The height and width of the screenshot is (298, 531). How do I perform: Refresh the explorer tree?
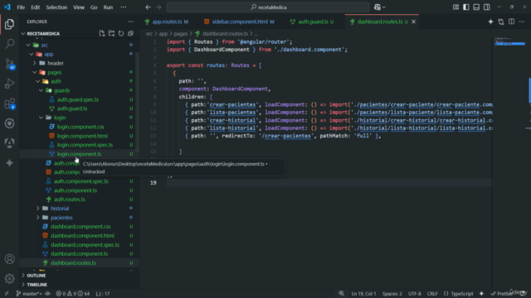121,33
